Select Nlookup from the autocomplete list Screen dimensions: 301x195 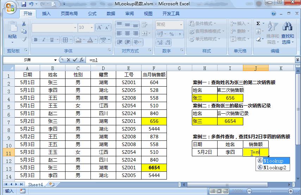coord(273,161)
